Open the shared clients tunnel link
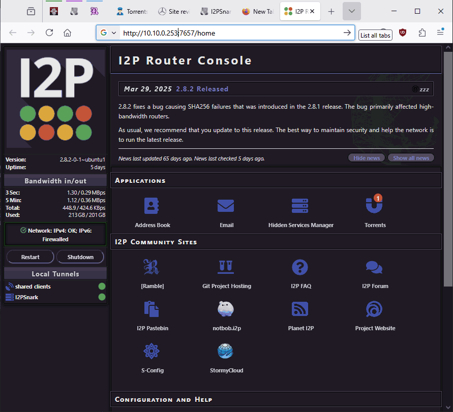The image size is (453, 412). coord(33,287)
